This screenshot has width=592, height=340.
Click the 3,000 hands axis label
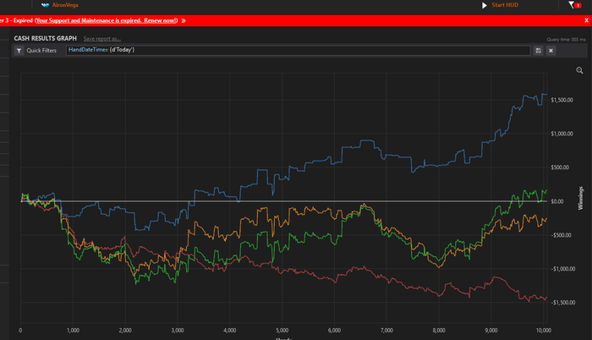coord(178,330)
